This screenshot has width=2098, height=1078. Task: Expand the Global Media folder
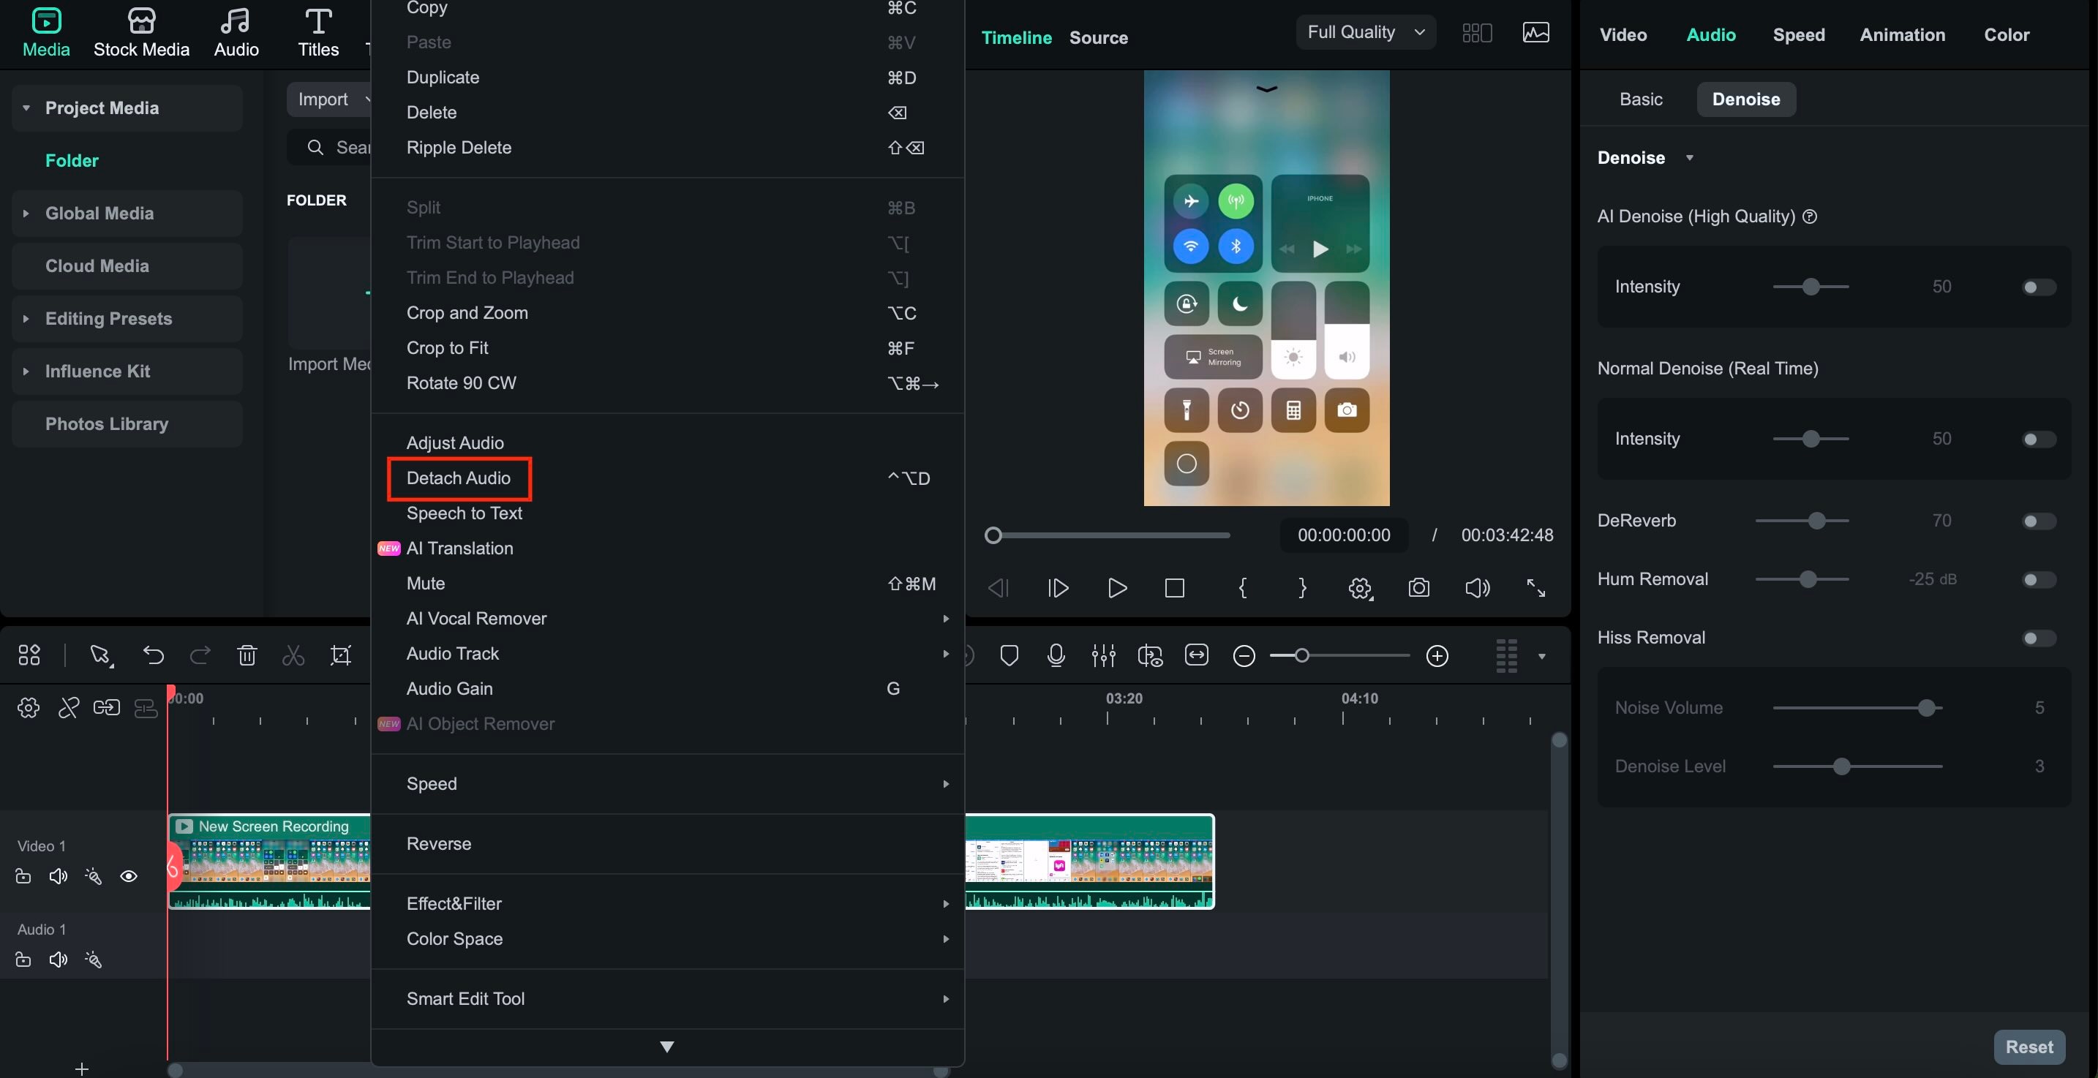click(27, 214)
